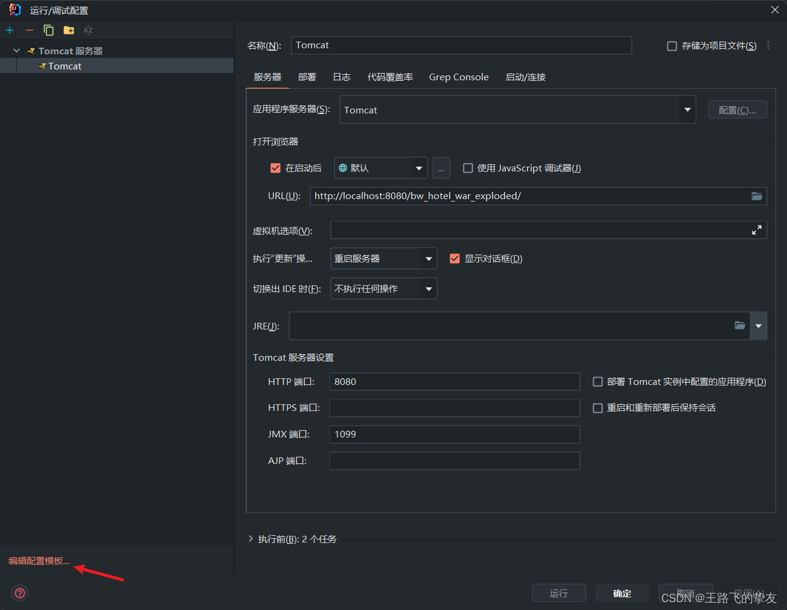Open the more options menu beside store as project file
Image resolution: width=787 pixels, height=610 pixels.
click(768, 45)
